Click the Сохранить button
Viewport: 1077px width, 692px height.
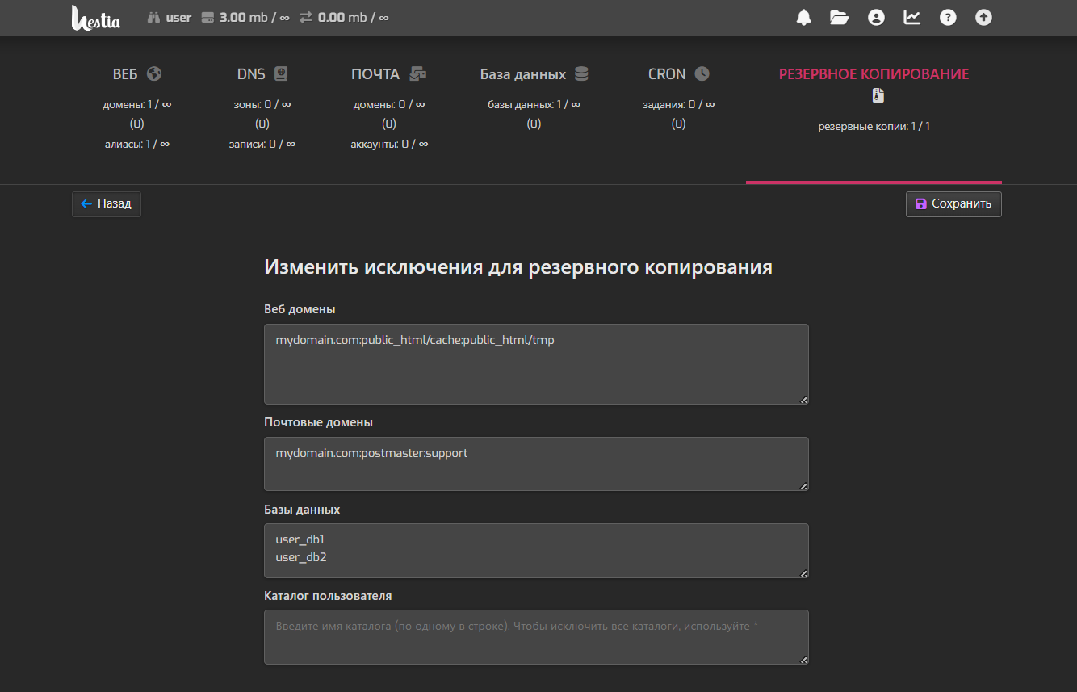coord(953,204)
